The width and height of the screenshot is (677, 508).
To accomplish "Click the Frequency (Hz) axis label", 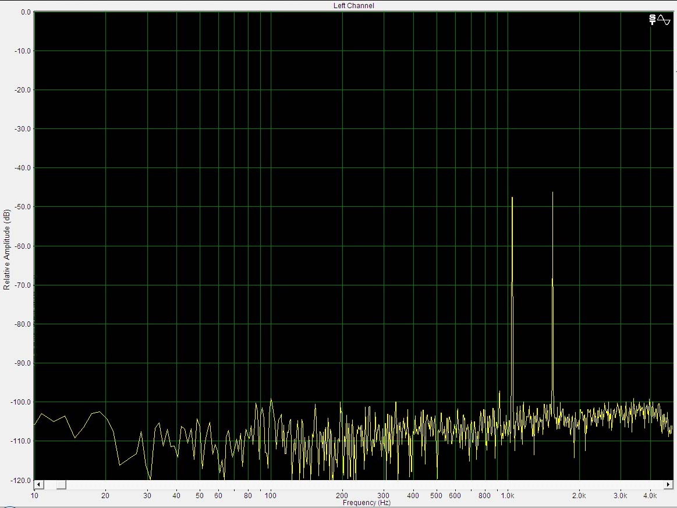I will point(366,503).
